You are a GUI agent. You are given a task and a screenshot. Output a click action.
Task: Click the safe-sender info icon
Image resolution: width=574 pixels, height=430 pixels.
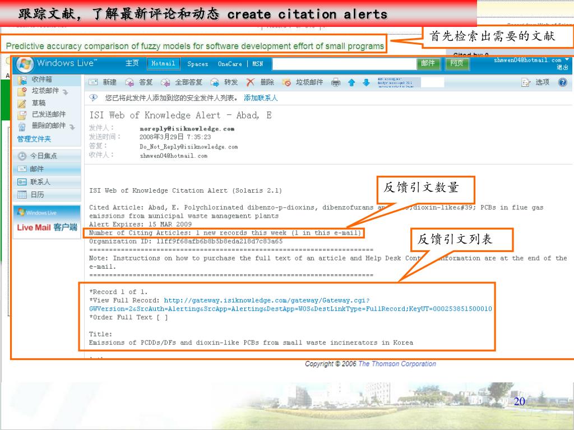pos(94,97)
